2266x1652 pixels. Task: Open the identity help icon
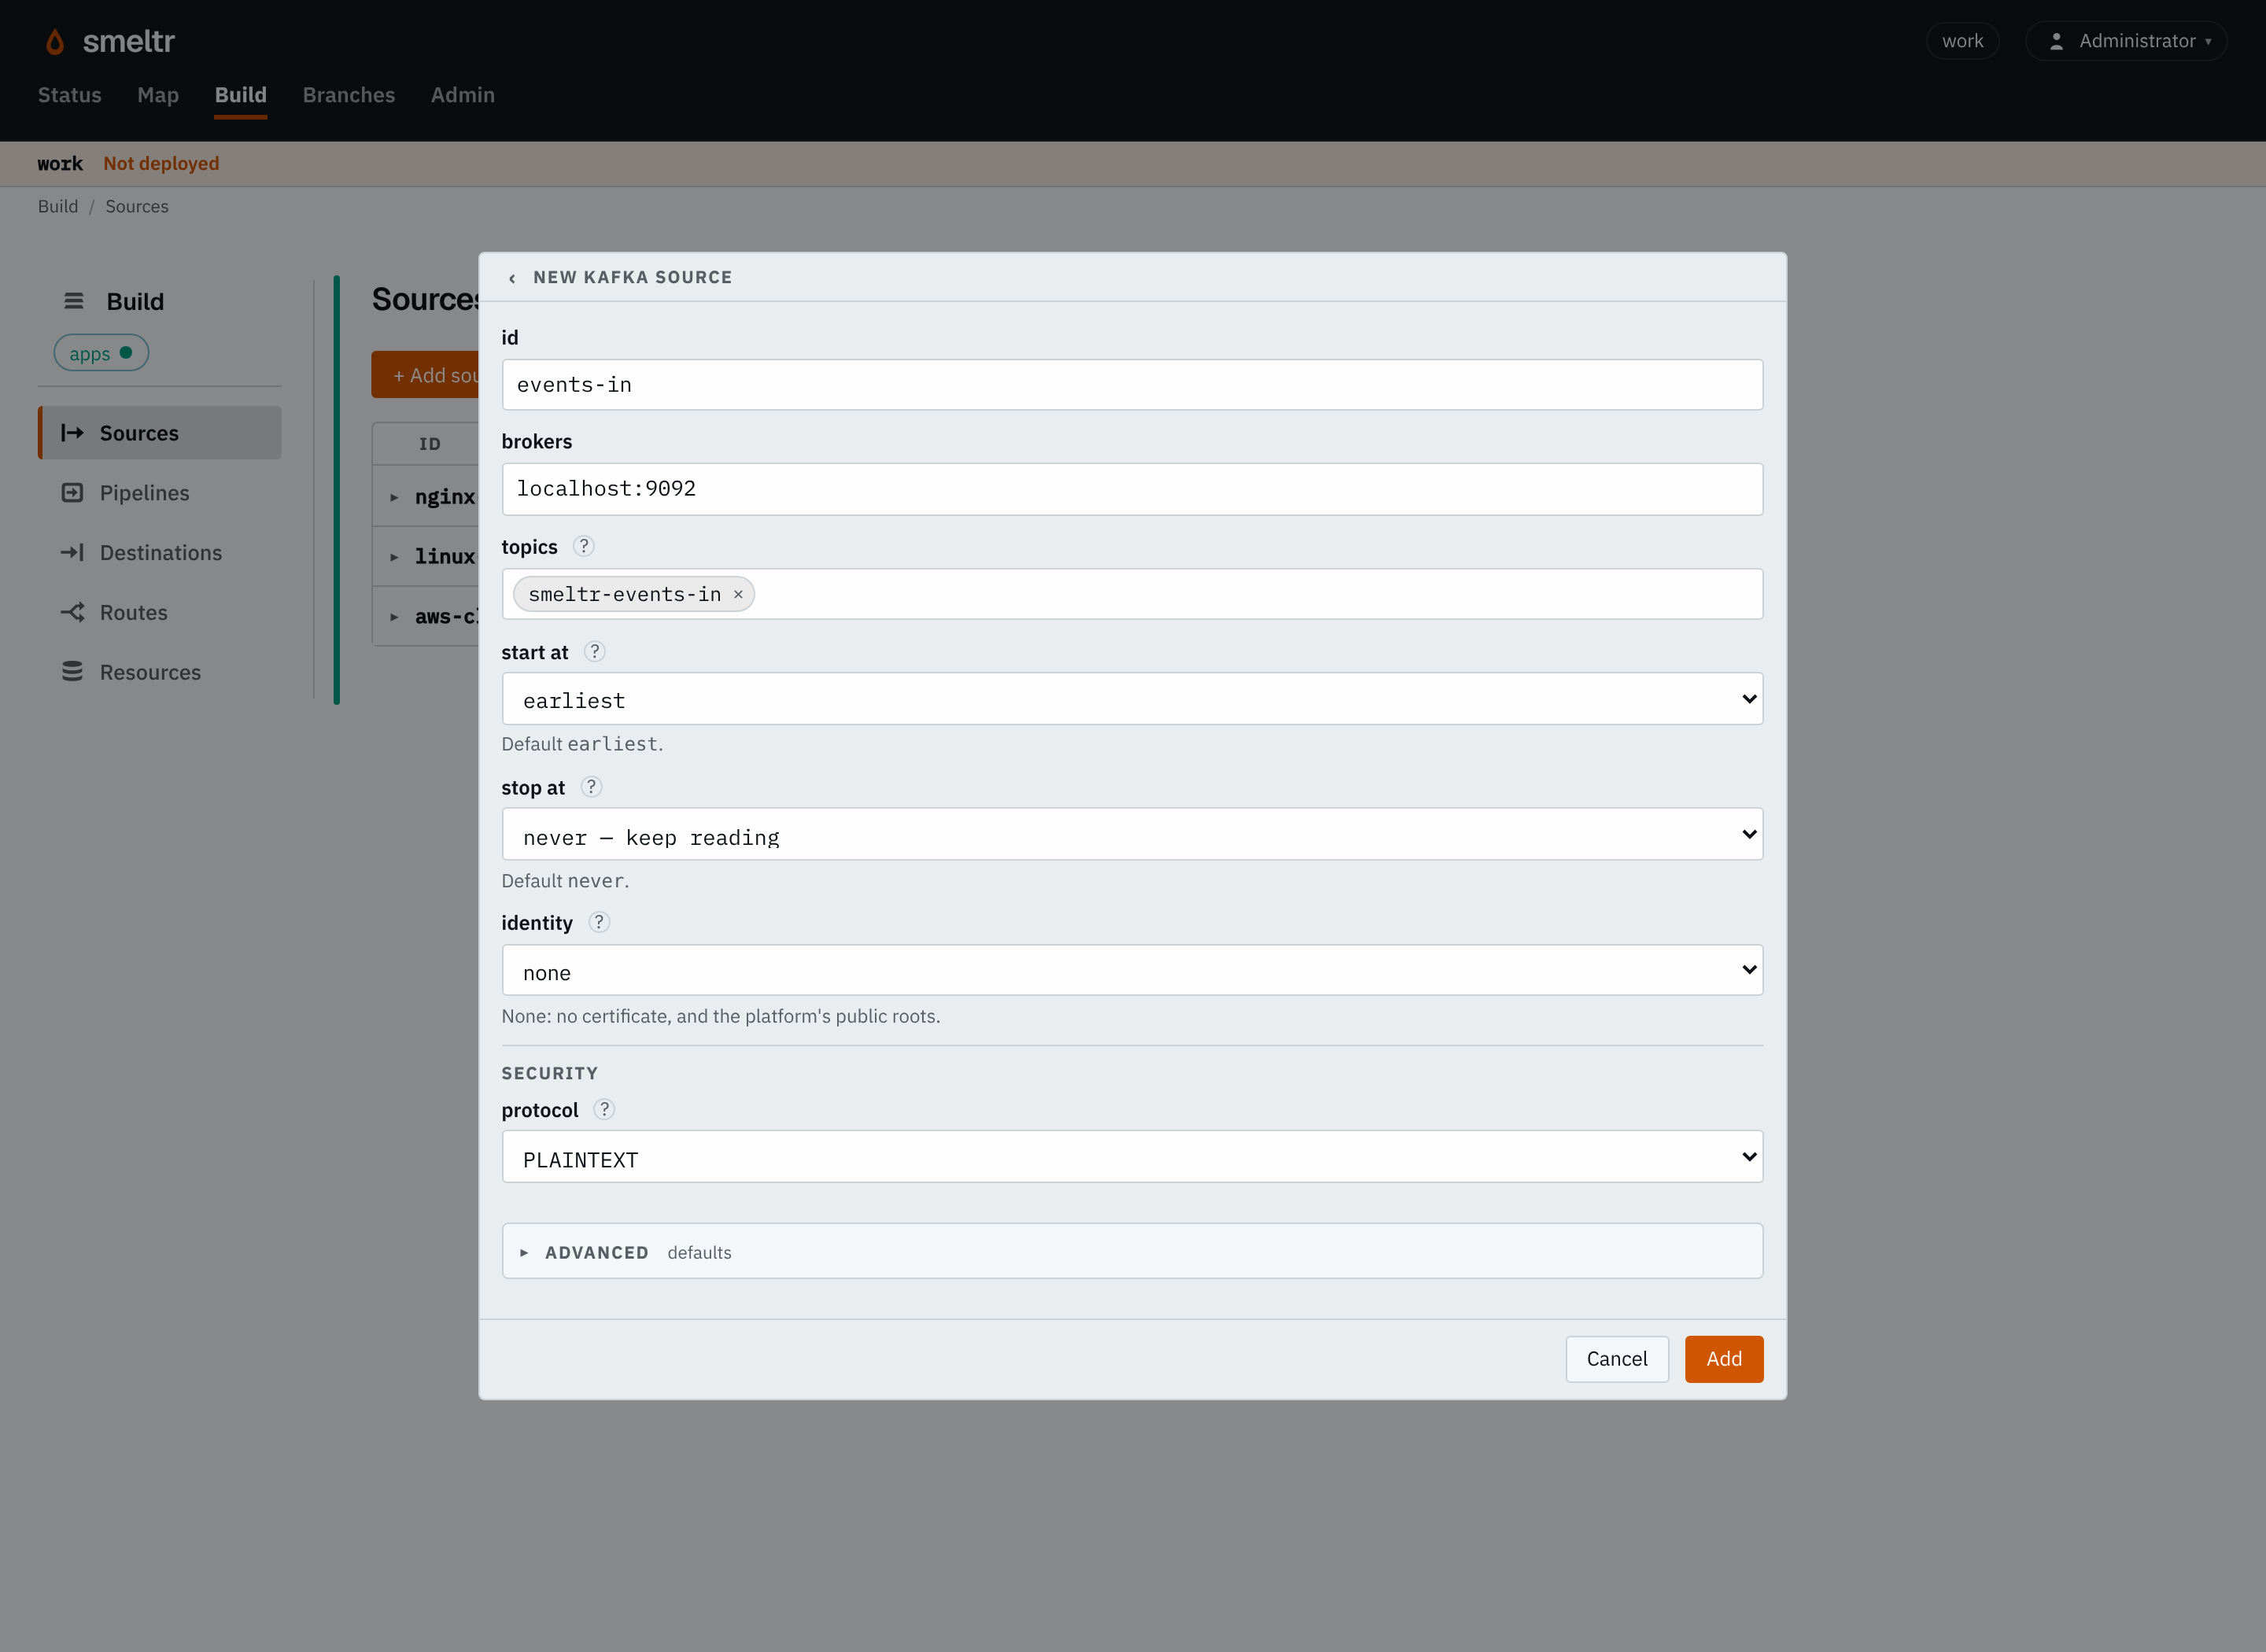[599, 922]
